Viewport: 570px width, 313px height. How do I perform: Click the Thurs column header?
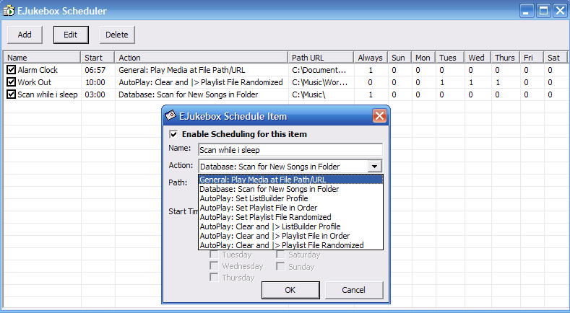[505, 58]
